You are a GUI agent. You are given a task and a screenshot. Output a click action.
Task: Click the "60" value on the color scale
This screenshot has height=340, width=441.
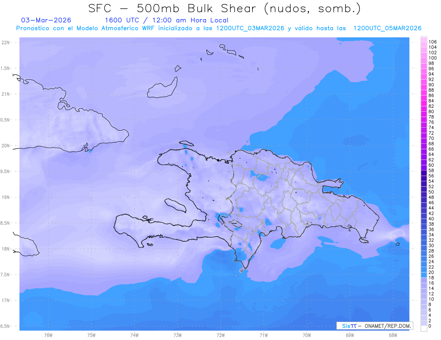[x=431, y=165]
